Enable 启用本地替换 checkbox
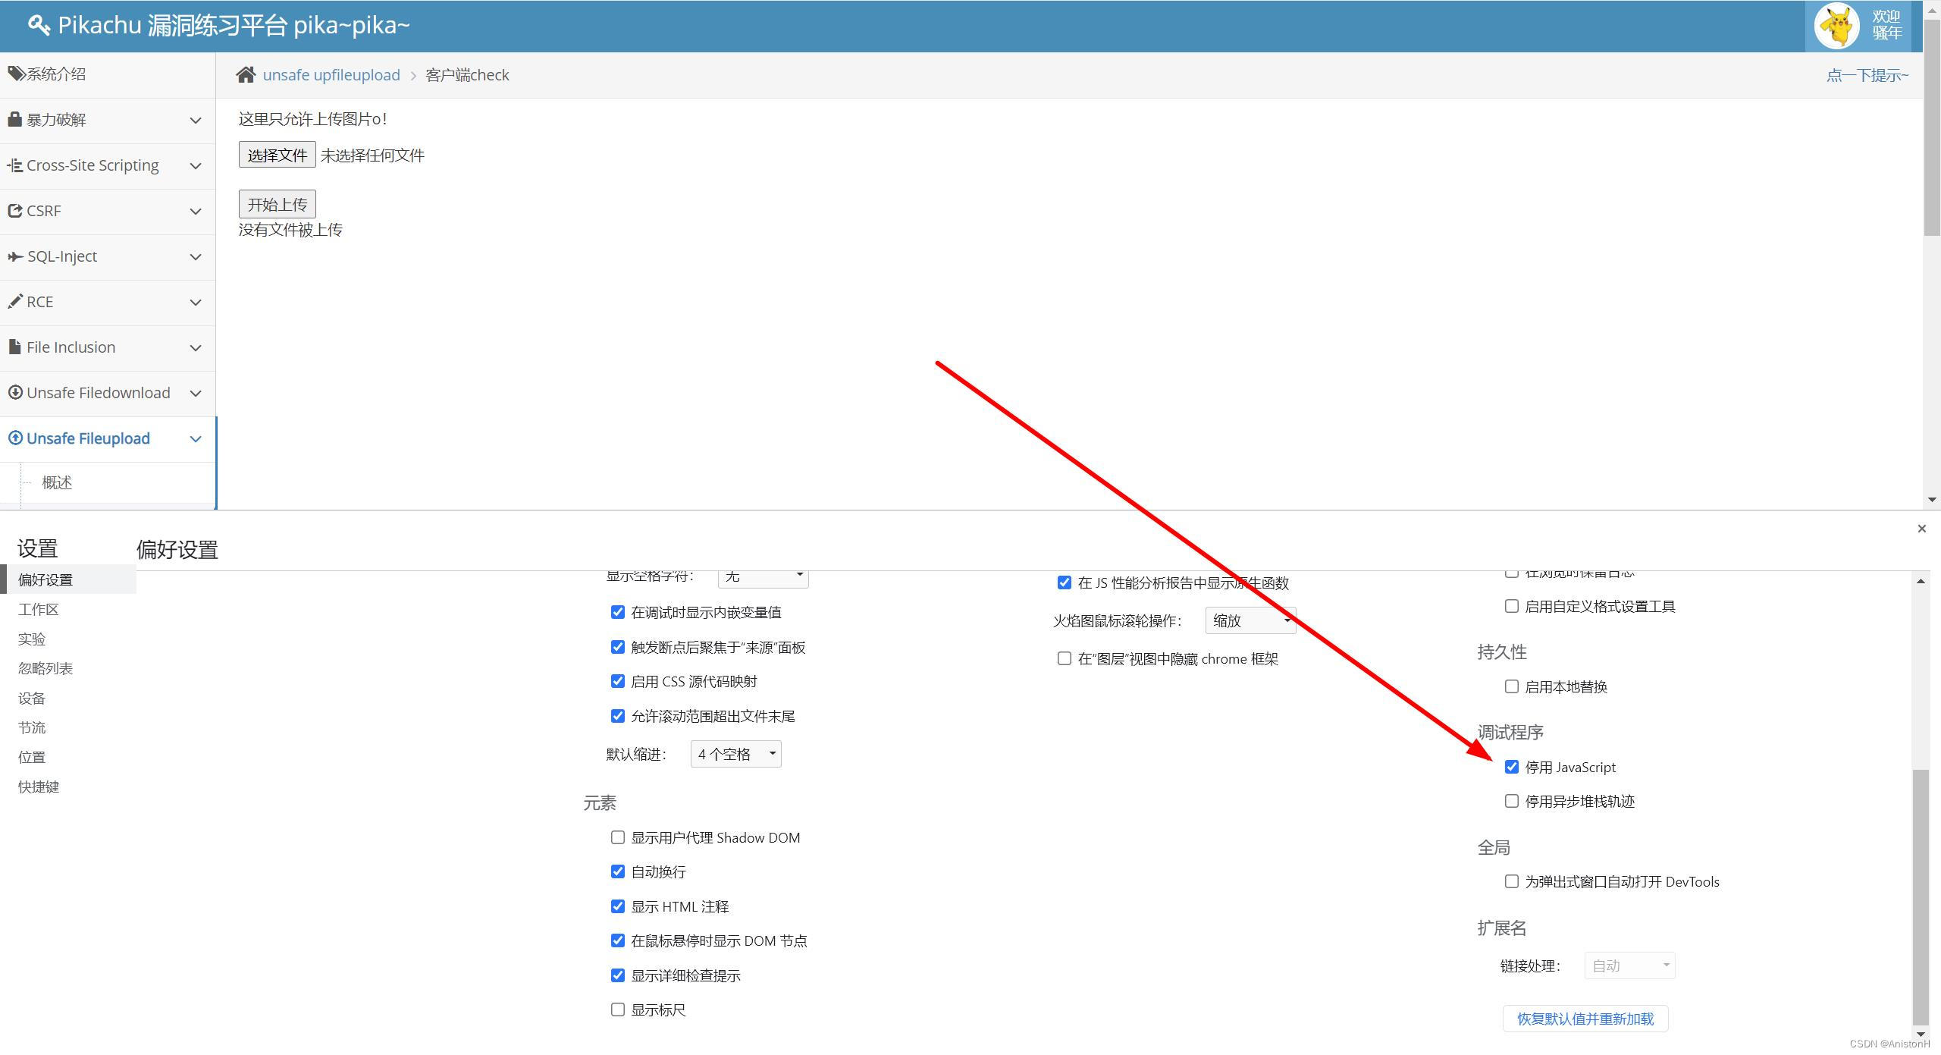The height and width of the screenshot is (1055, 1941). coord(1512,686)
